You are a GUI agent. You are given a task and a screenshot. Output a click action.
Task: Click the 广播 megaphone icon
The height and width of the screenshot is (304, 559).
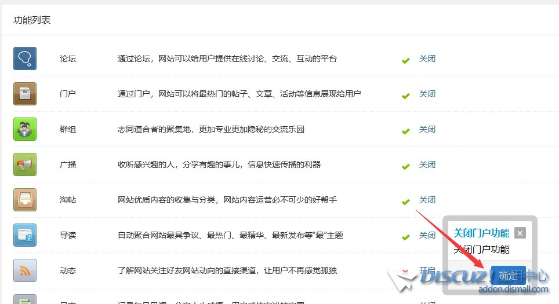click(25, 164)
